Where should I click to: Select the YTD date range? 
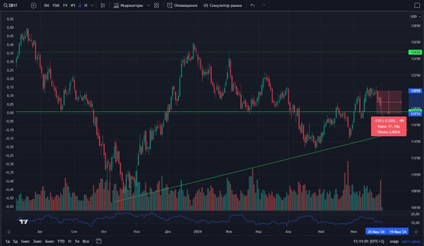point(61,241)
